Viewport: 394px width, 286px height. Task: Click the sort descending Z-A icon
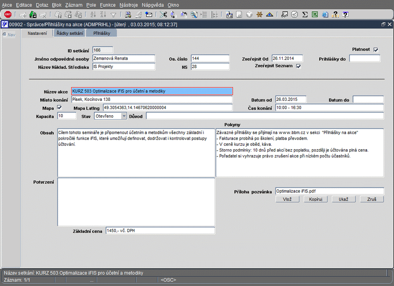point(103,15)
